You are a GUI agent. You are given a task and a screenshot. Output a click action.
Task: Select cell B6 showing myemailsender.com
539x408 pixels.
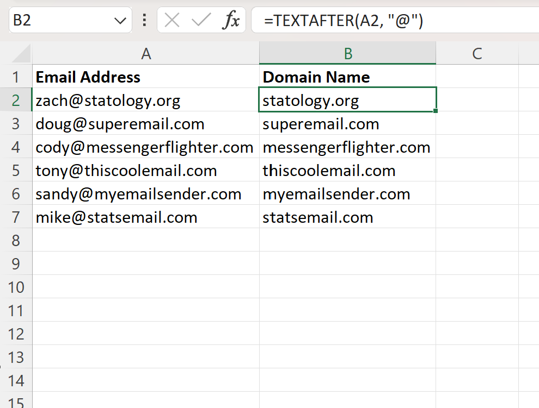(x=347, y=193)
